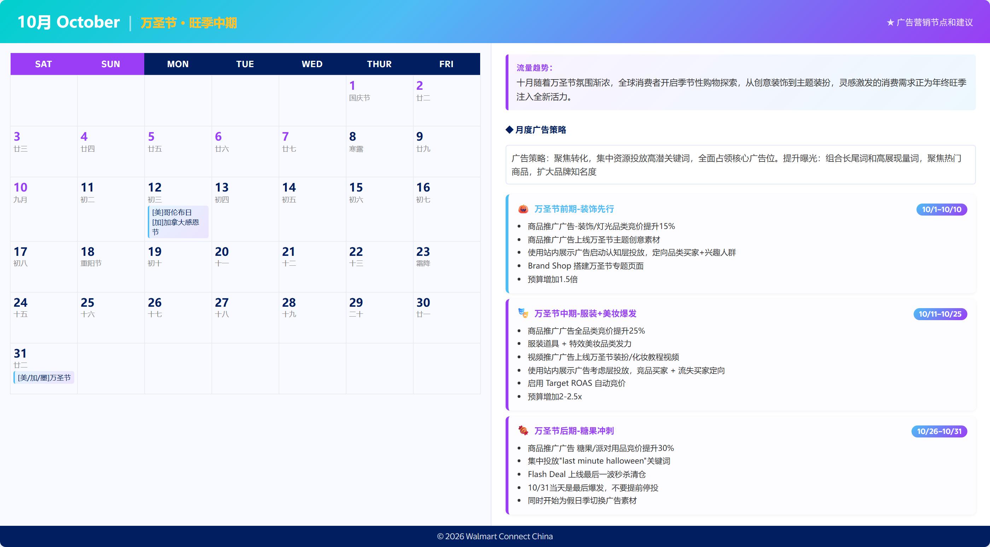Select the THUR column header

coord(379,64)
